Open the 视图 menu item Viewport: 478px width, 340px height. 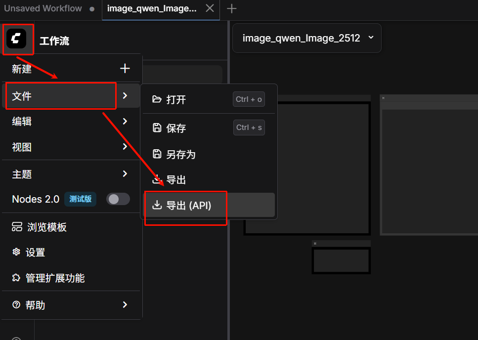(x=71, y=147)
